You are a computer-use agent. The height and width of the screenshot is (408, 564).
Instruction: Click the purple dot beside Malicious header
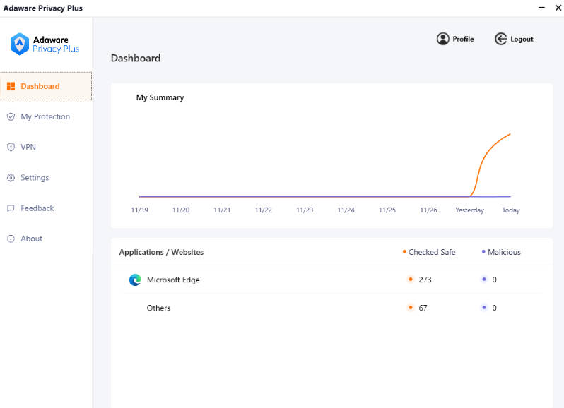(483, 251)
